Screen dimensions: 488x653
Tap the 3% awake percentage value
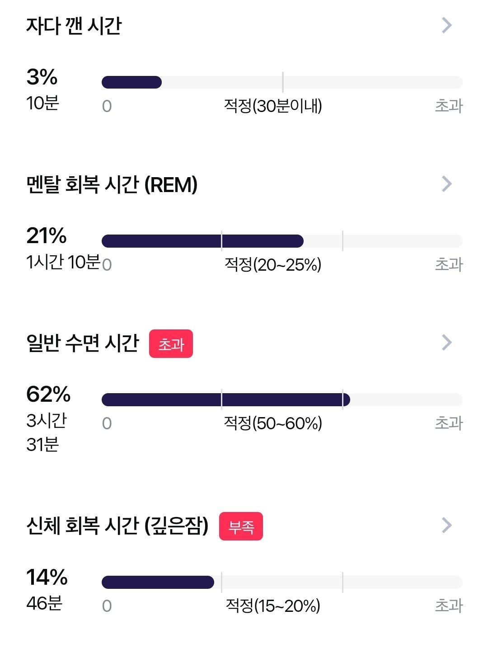42,77
